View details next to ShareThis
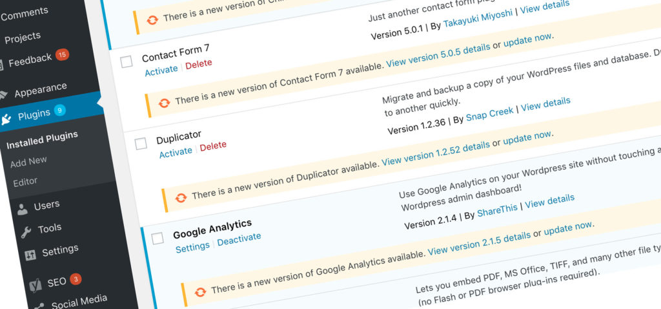This screenshot has height=309, width=661. click(549, 200)
